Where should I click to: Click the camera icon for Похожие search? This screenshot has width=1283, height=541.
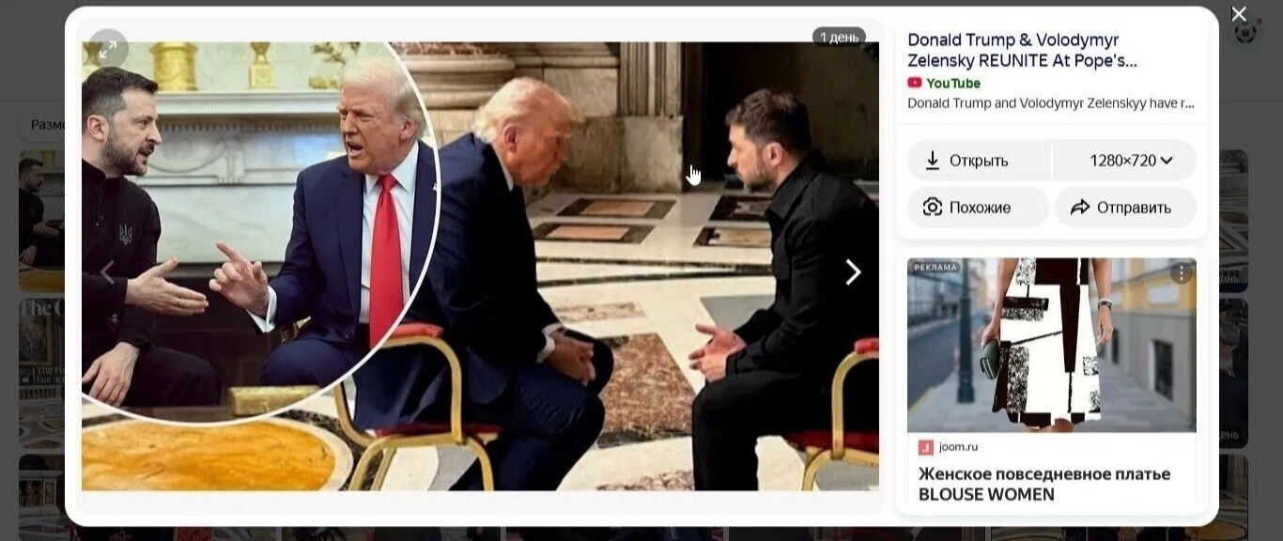[x=933, y=208]
